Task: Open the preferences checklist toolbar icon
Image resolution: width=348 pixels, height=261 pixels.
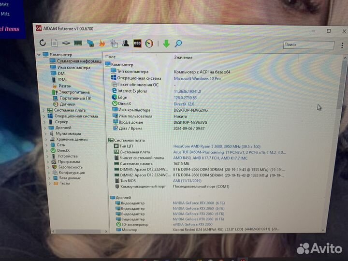Action: [x=114, y=43]
